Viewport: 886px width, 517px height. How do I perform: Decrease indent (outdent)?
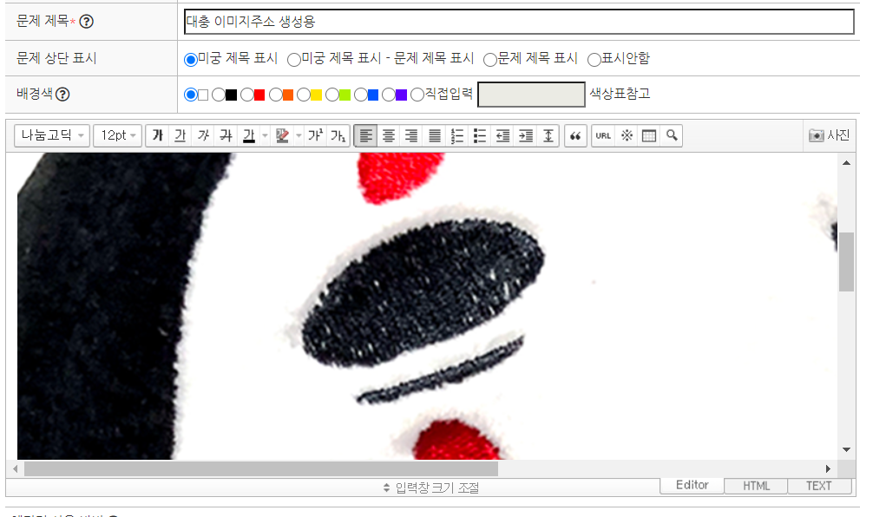tap(502, 135)
